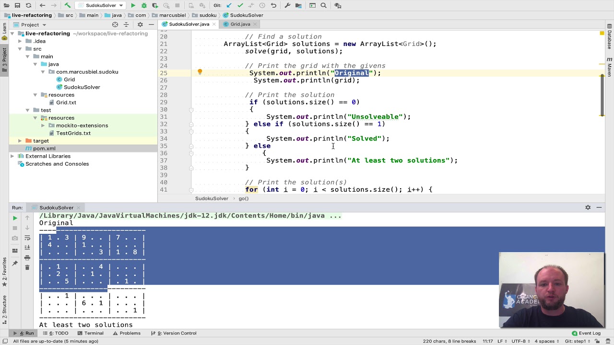The image size is (614, 345).
Task: Open the Version Control tool tab
Action: [x=174, y=333]
